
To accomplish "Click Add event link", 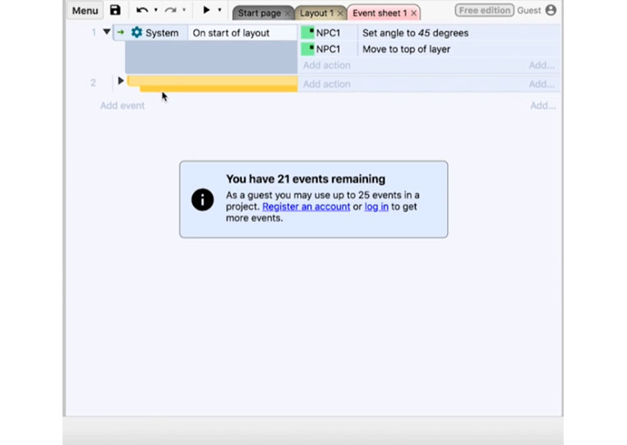I will [122, 105].
